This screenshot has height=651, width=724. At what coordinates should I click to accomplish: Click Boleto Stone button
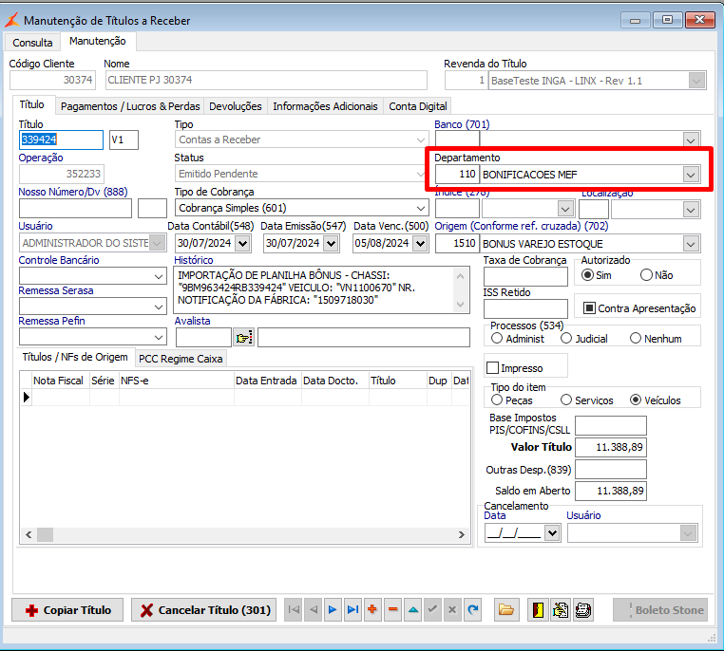(x=659, y=610)
